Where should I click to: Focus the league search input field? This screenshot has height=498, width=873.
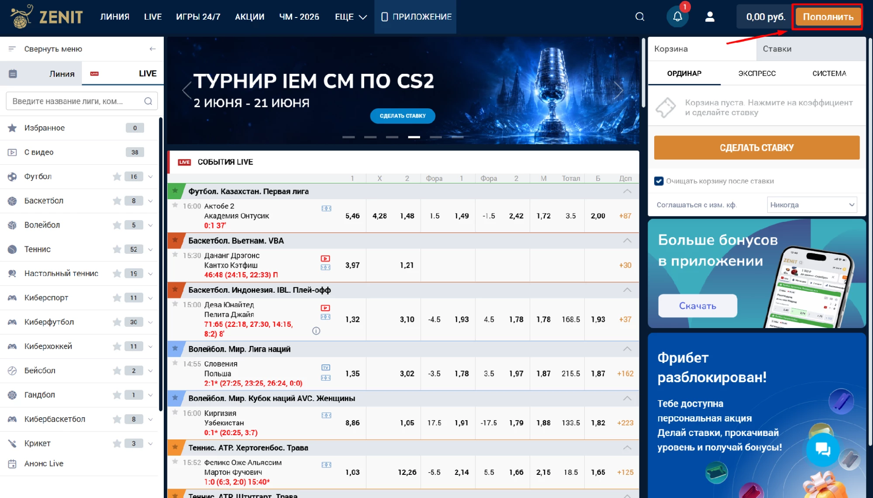coord(82,101)
